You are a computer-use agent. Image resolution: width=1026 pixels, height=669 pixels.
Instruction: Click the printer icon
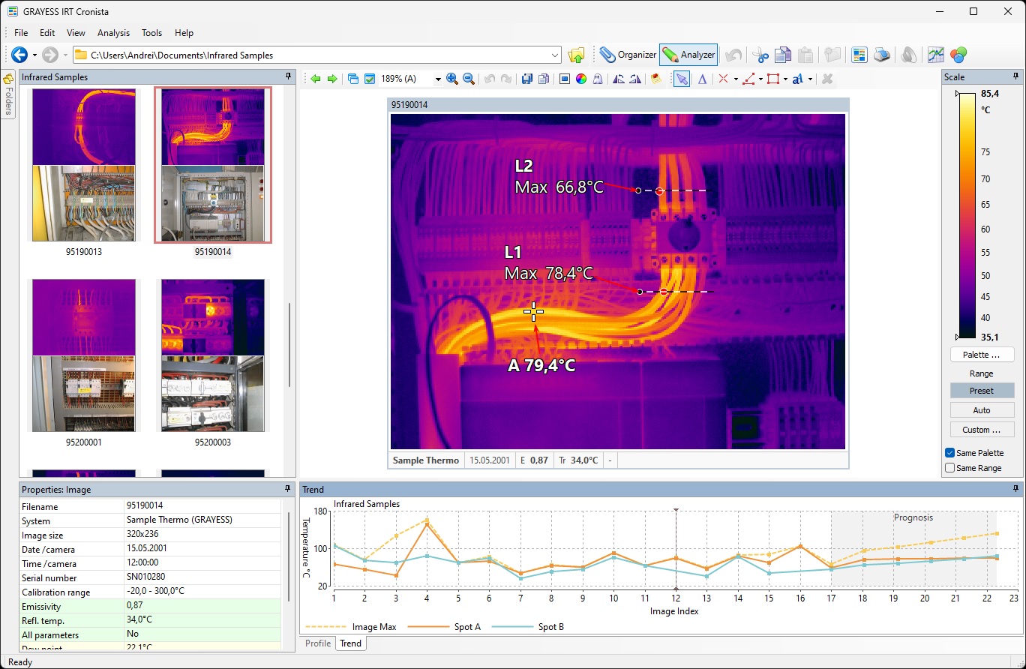click(x=882, y=55)
